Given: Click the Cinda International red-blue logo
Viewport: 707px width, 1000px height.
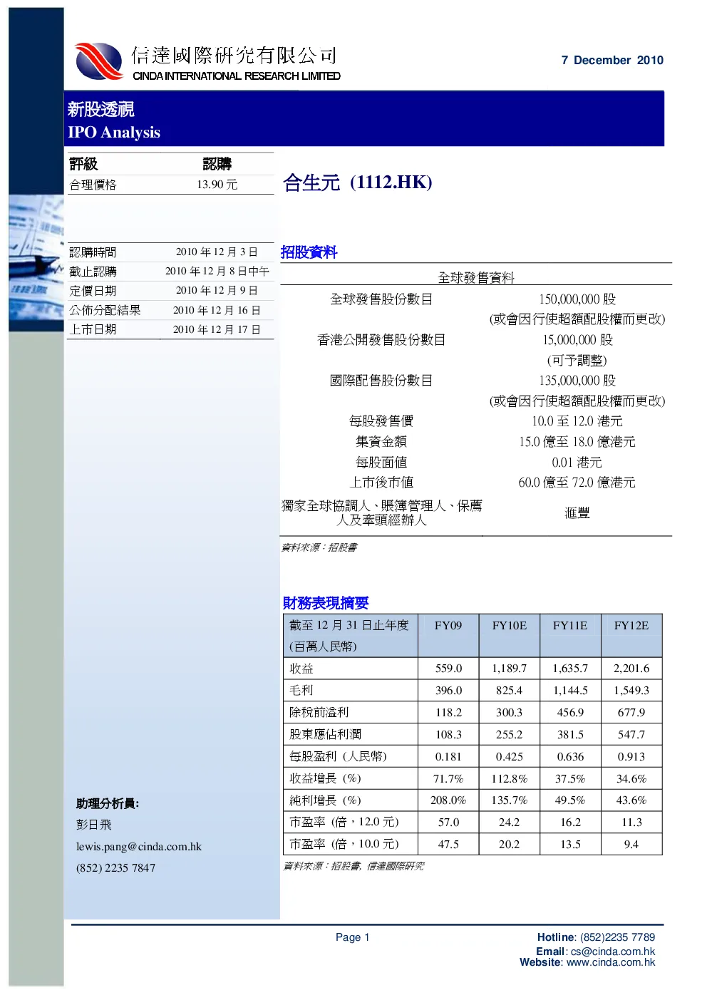Looking at the screenshot, I should (x=98, y=61).
